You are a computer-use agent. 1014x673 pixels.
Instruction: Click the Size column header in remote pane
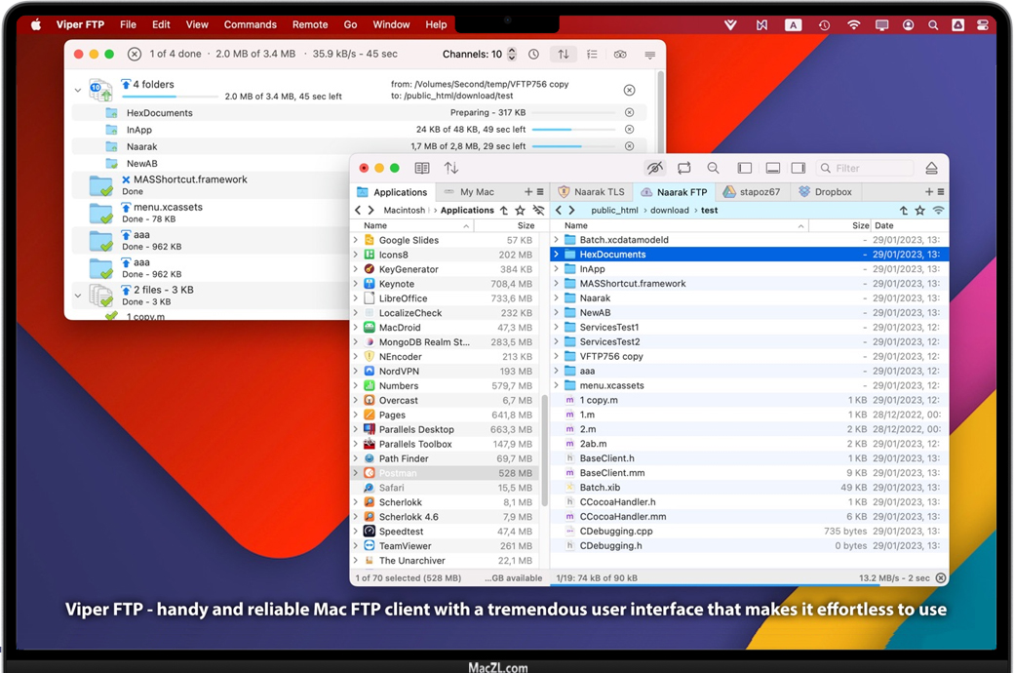pos(860,225)
